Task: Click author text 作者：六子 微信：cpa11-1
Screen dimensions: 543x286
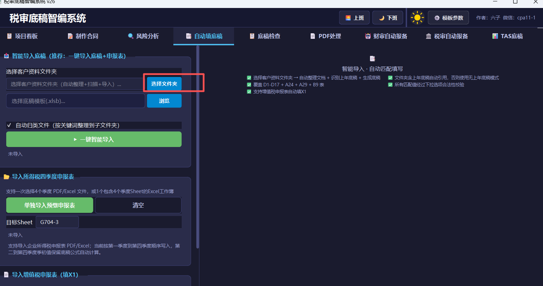Action: (x=506, y=18)
